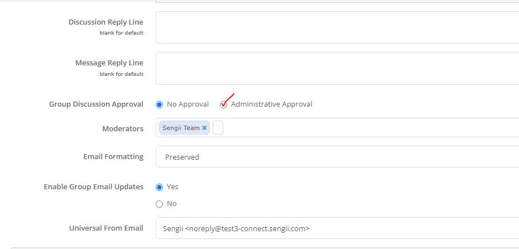Click the Universal From Email label

[106, 228]
